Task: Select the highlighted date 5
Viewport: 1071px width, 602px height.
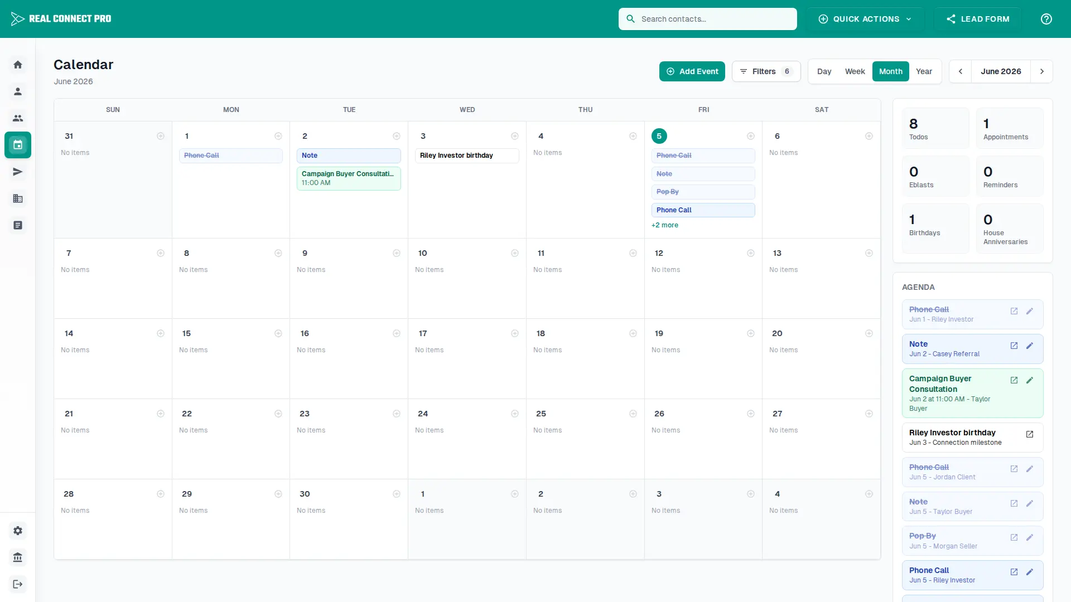Action: (659, 136)
